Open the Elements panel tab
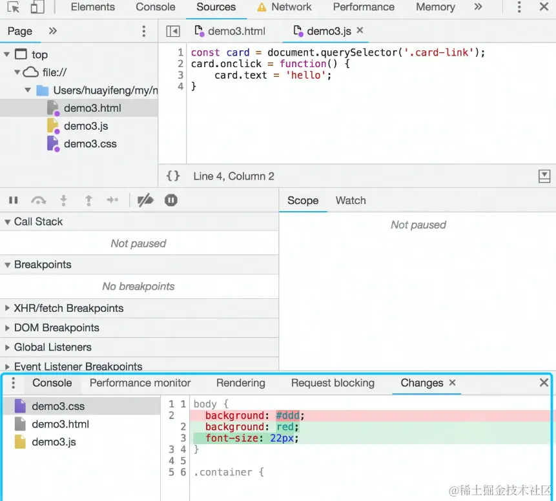The image size is (556, 501). 92,6
